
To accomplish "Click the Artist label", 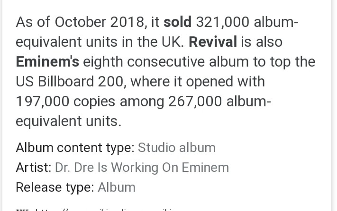I will pos(34,168).
